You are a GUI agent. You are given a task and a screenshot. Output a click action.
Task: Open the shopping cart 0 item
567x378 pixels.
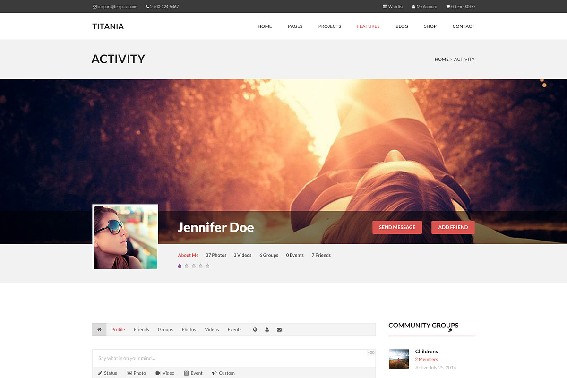click(x=460, y=7)
